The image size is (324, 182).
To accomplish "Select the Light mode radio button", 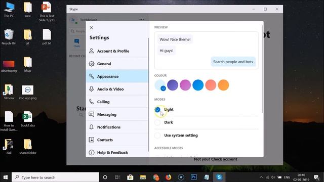I will 157,110.
